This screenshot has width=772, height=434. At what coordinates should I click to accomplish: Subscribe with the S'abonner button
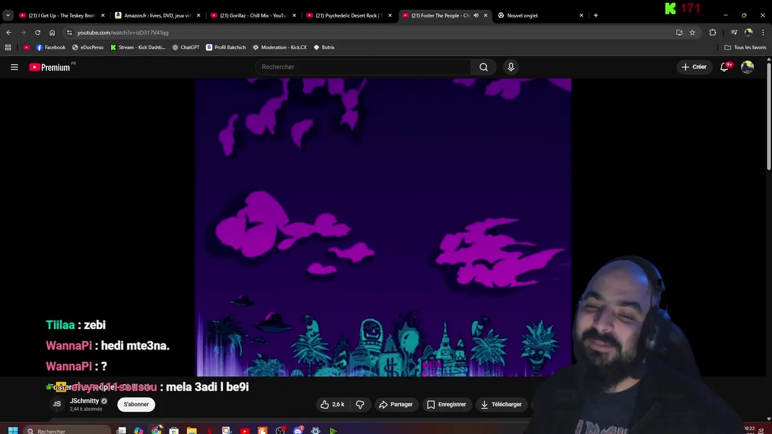pyautogui.click(x=136, y=404)
